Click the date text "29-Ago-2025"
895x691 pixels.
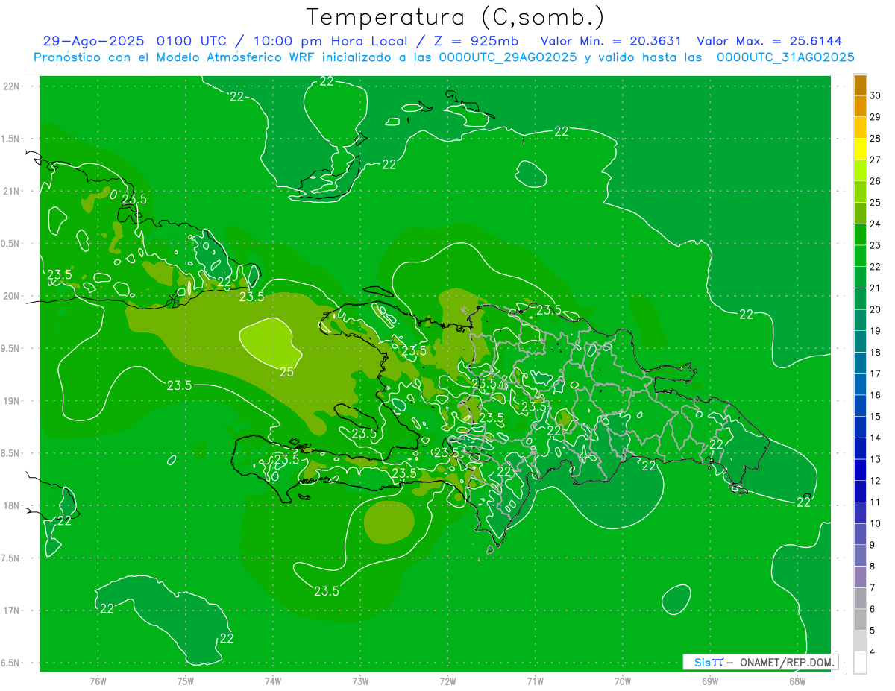pyautogui.click(x=93, y=41)
